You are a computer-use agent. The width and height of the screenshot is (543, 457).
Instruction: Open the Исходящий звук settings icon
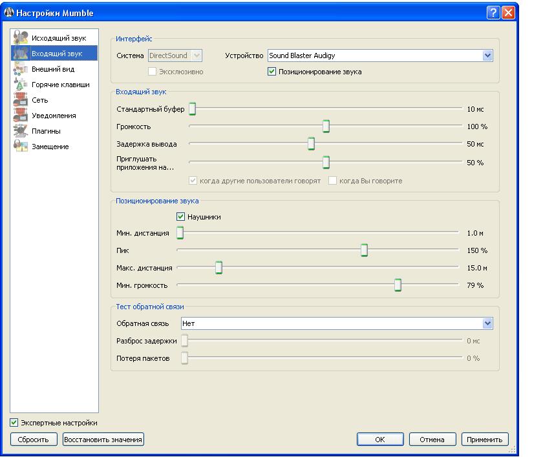point(21,38)
